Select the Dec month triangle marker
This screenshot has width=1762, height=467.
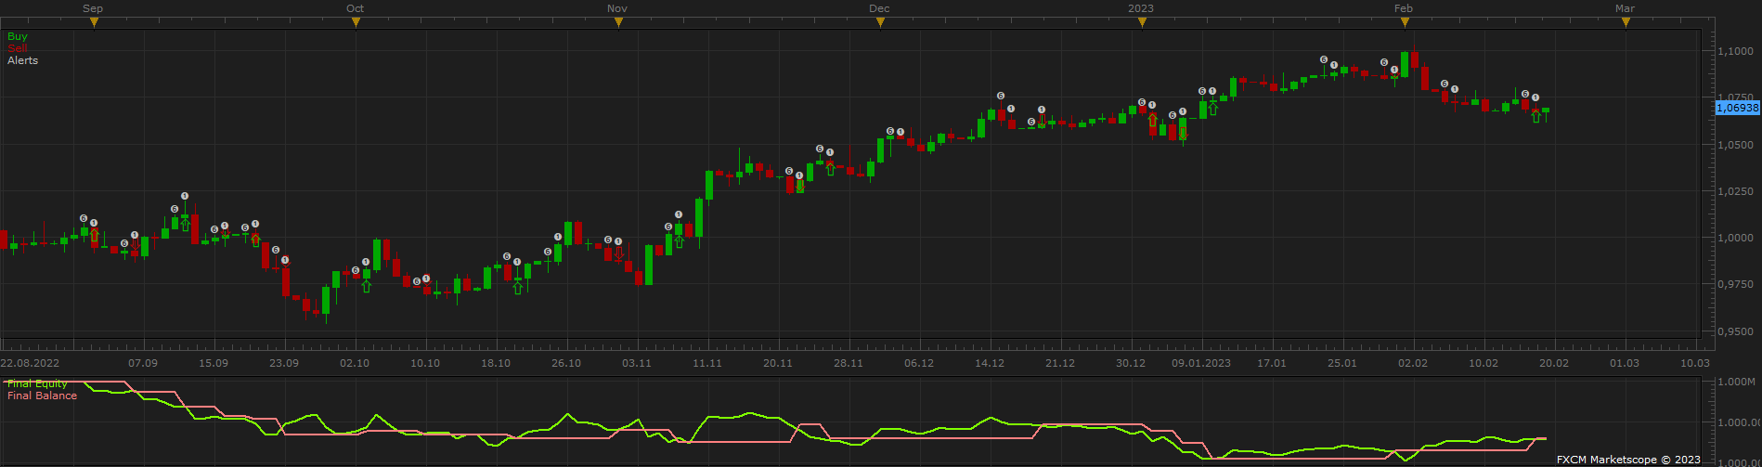click(880, 23)
